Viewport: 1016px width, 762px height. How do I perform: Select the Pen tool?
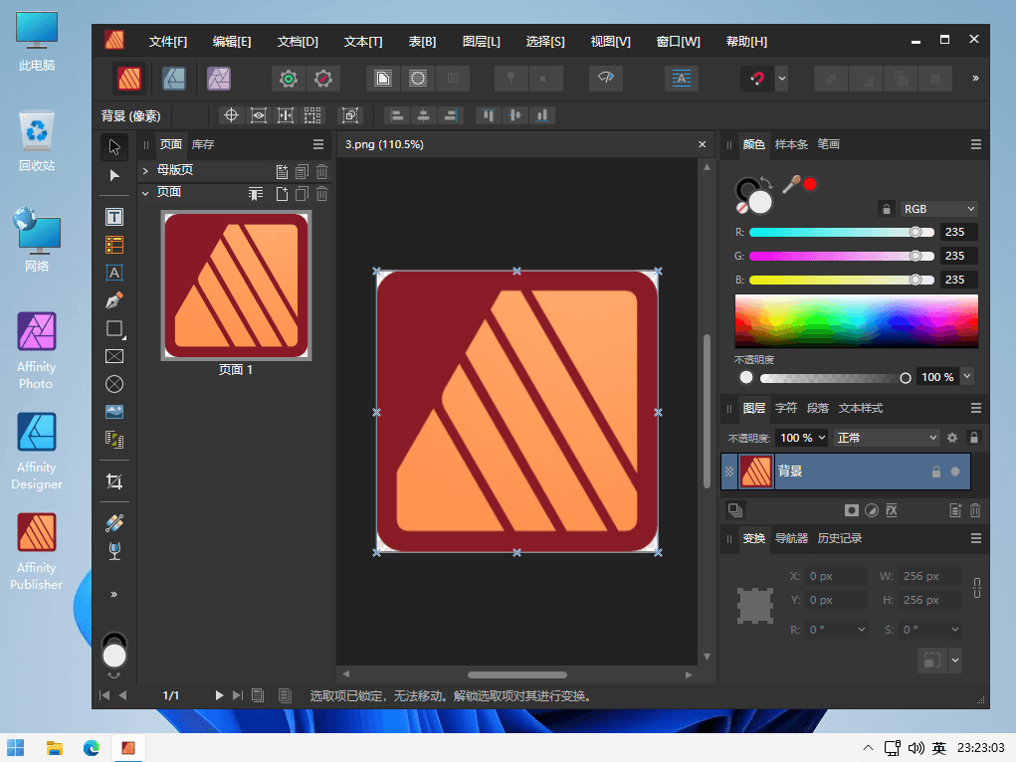114,300
